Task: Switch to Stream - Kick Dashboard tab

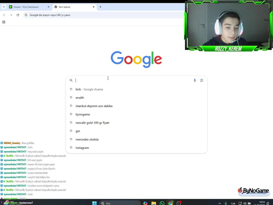Action: click(29, 7)
